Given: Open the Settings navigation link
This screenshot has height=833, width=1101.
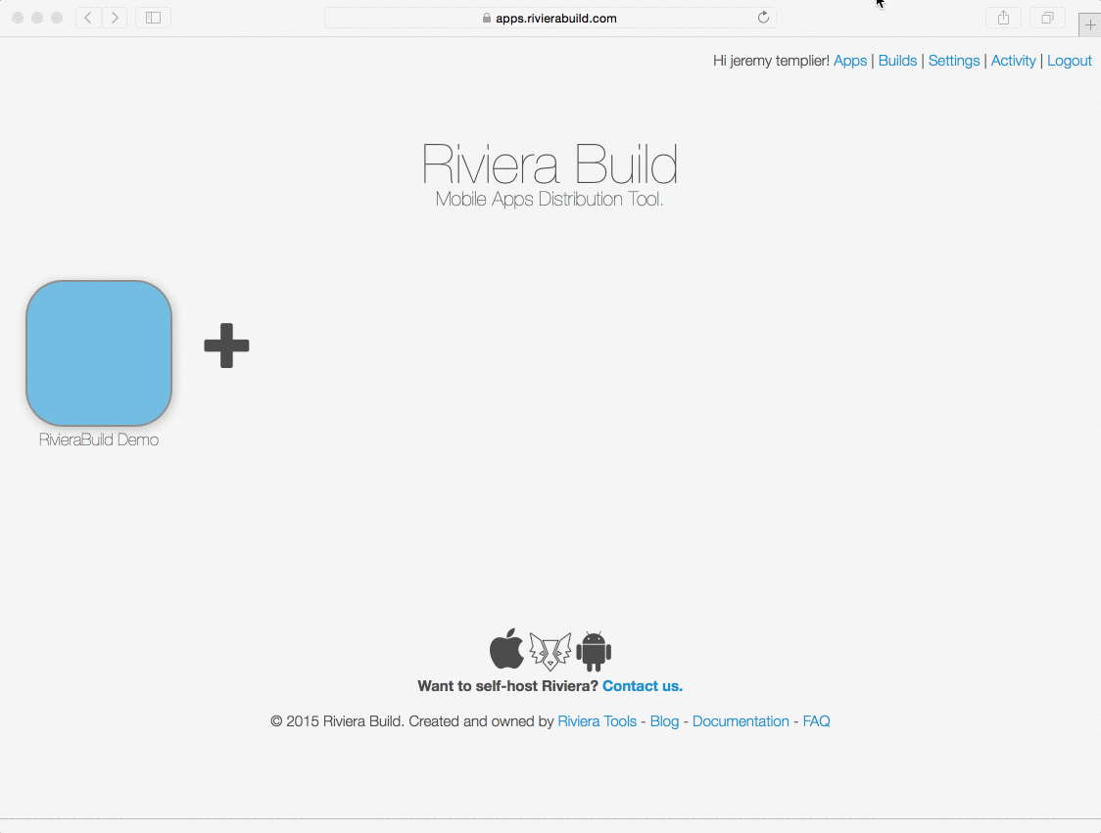Looking at the screenshot, I should point(953,61).
